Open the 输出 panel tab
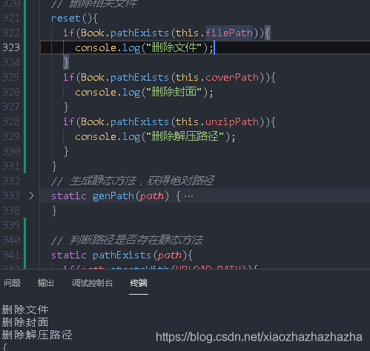This screenshot has width=370, height=351. click(x=46, y=283)
